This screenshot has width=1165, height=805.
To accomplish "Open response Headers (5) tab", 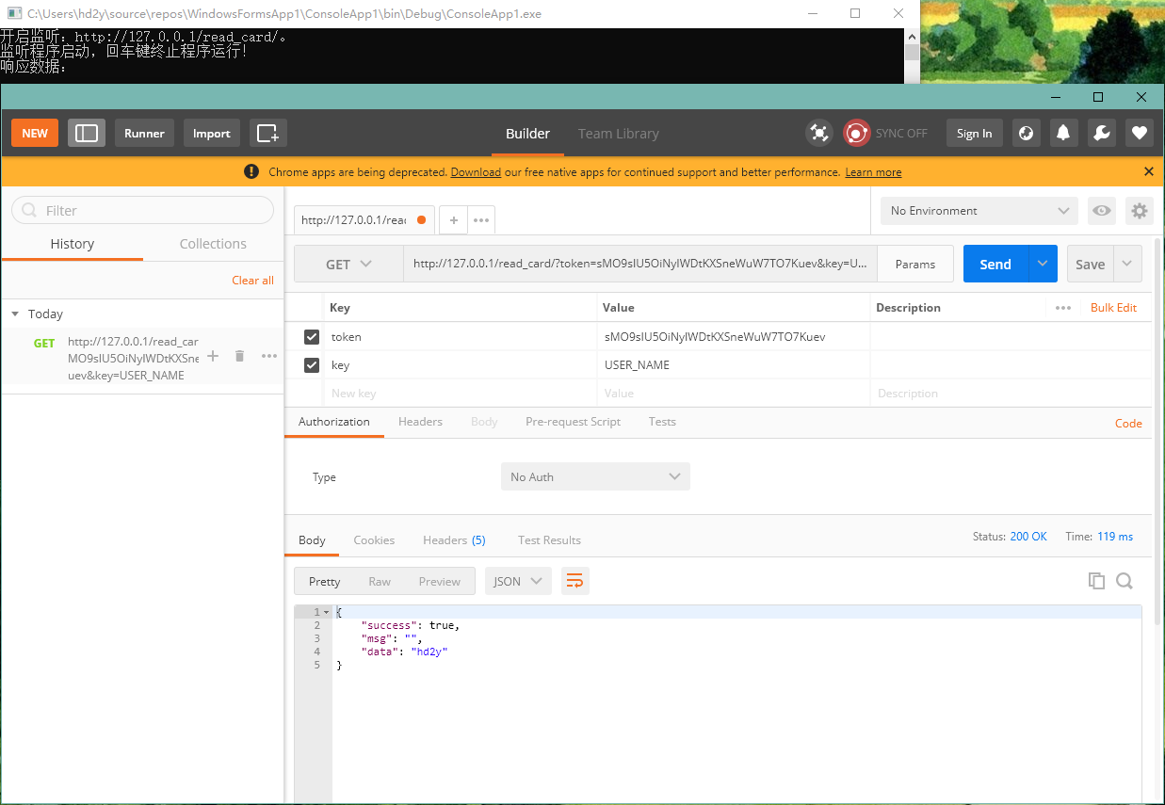I will 454,539.
